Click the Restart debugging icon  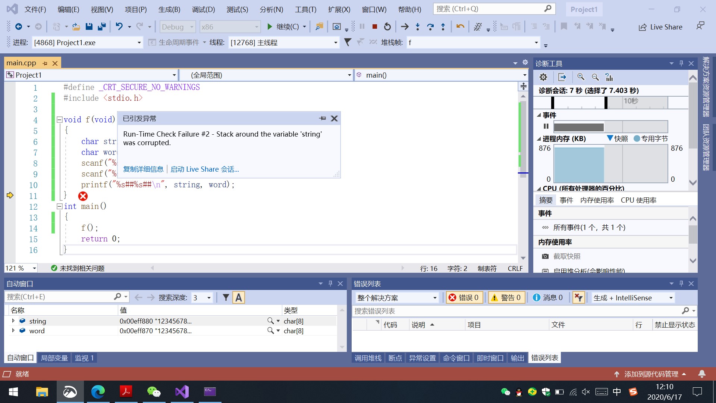[x=387, y=26]
